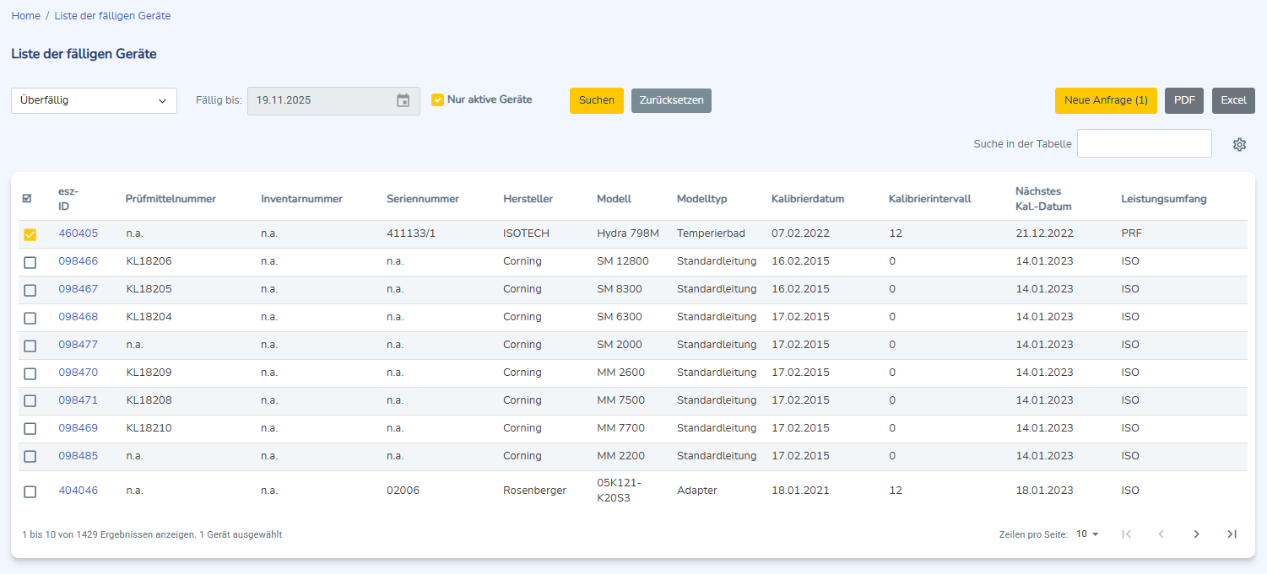Toggle select-all checkbox in table header

point(27,198)
